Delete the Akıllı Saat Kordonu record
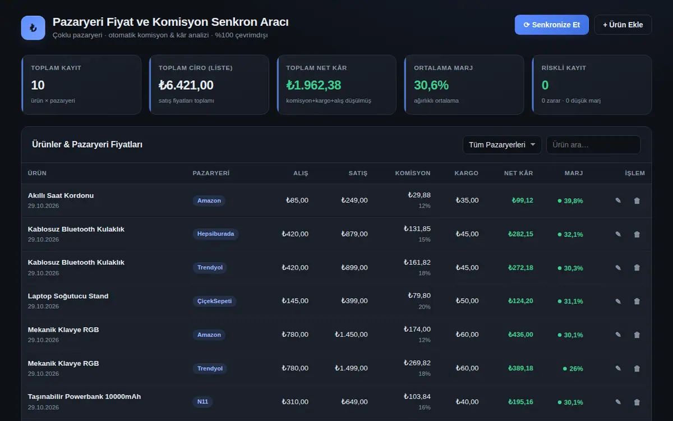The image size is (673, 421). (637, 200)
